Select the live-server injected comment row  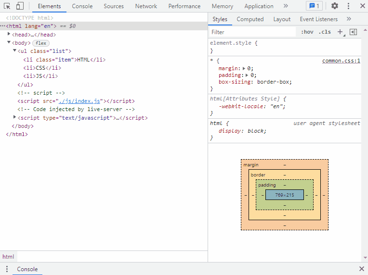104,110
